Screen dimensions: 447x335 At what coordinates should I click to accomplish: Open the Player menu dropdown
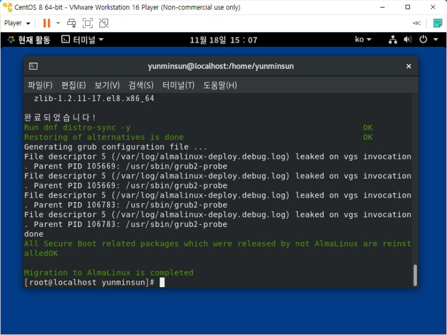pos(17,23)
